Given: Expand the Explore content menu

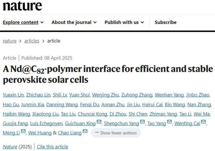Looking at the screenshot, I should pyautogui.click(x=23, y=22).
